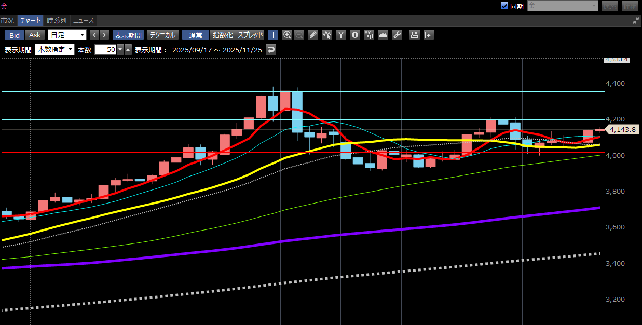Toggle the crosshair cursor button

point(273,35)
